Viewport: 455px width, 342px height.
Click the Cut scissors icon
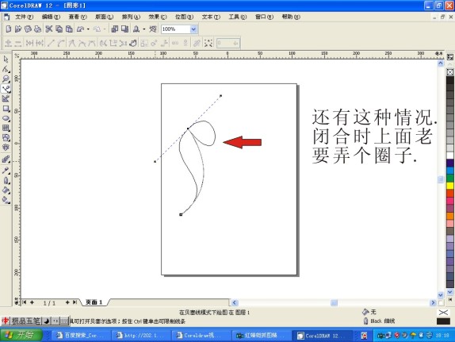click(49, 29)
